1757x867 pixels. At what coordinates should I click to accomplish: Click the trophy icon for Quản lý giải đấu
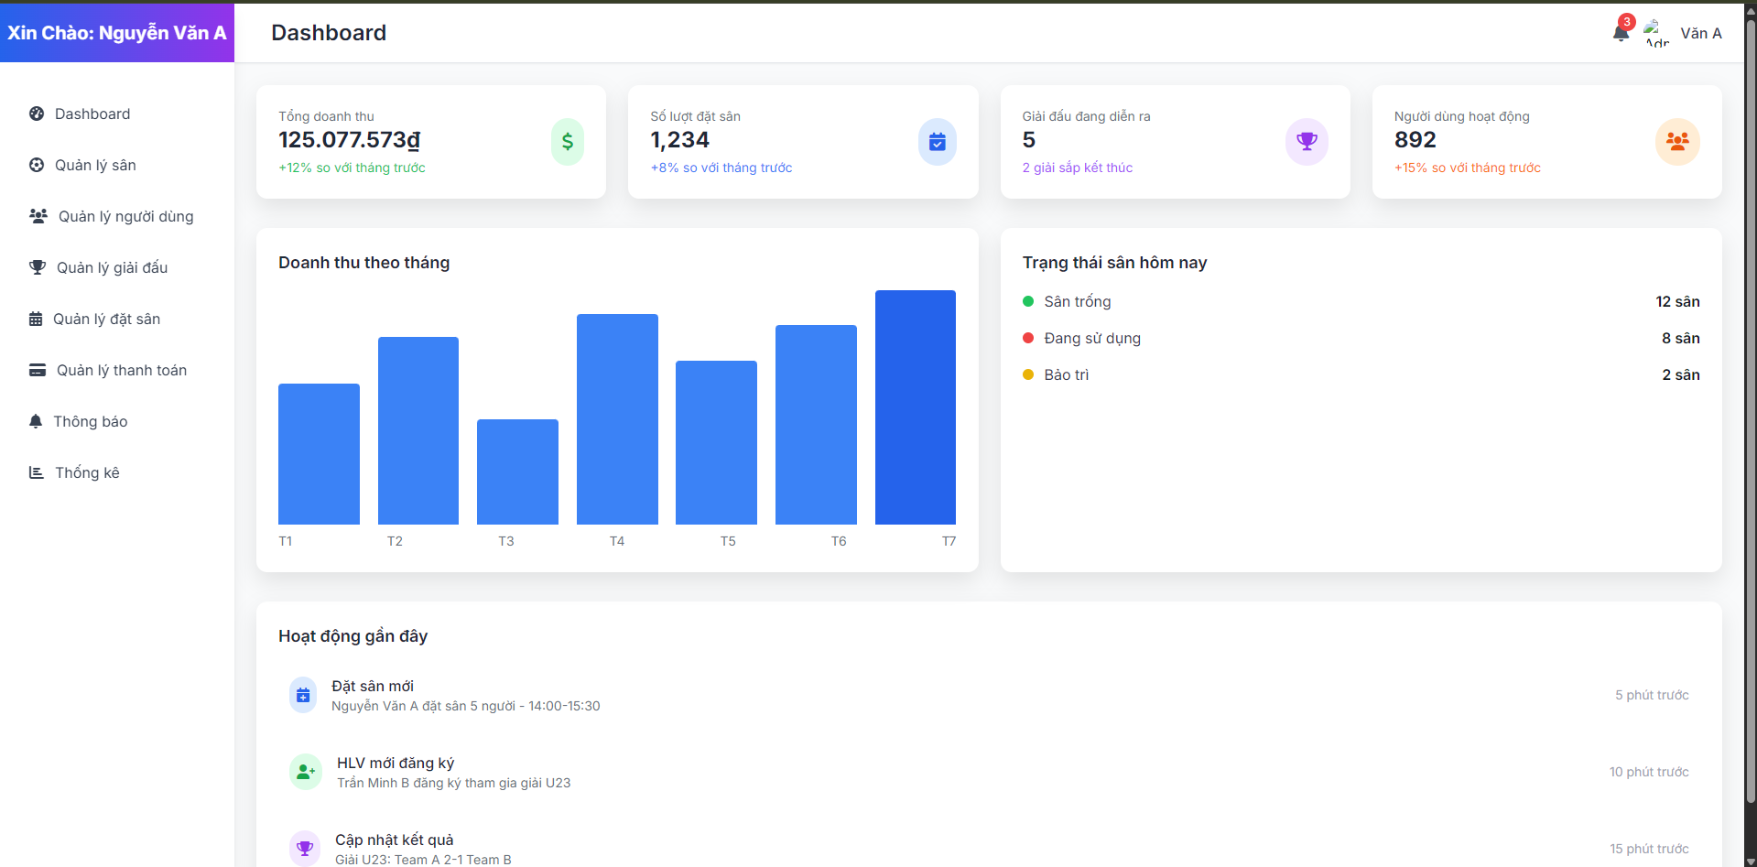pos(36,267)
